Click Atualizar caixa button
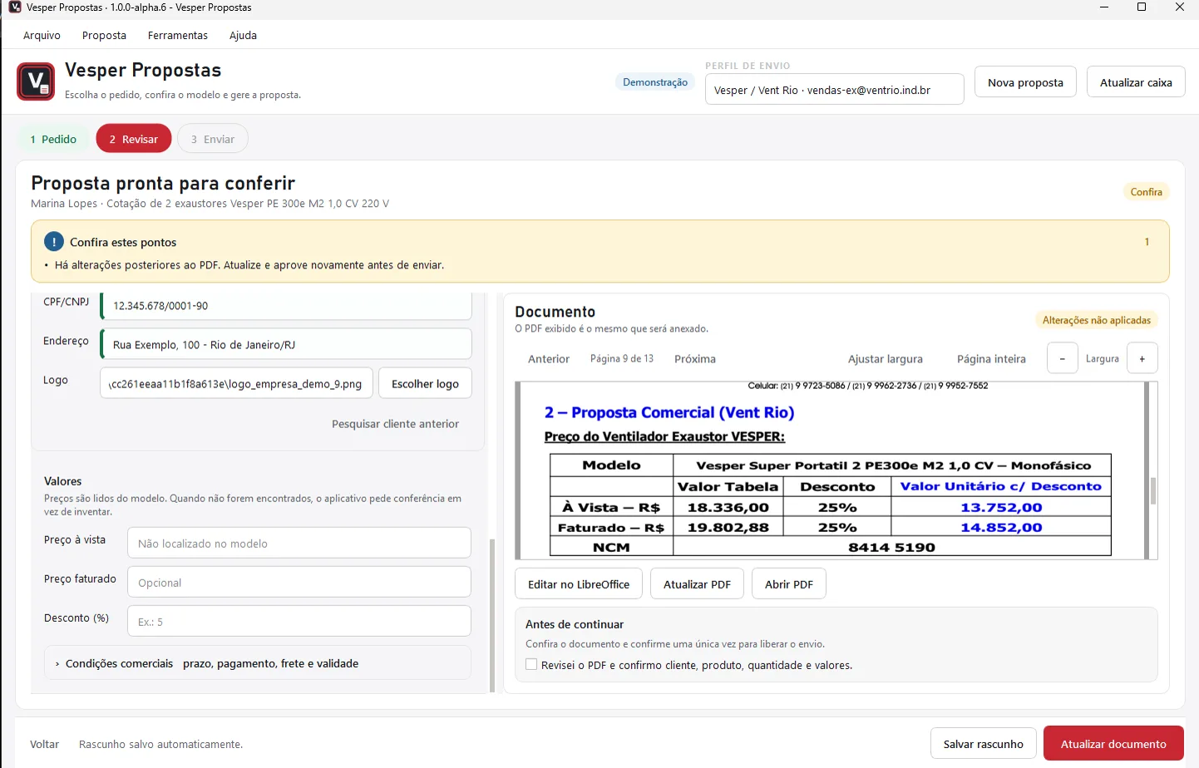This screenshot has width=1199, height=768. pos(1136,82)
